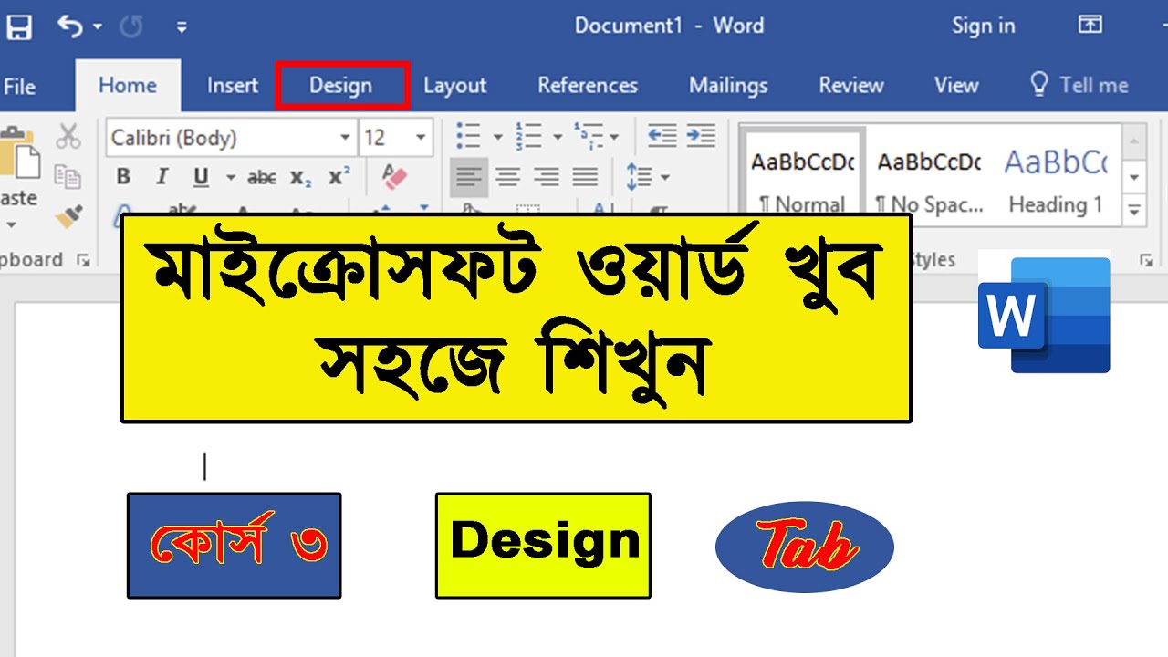Center align the text

[507, 177]
